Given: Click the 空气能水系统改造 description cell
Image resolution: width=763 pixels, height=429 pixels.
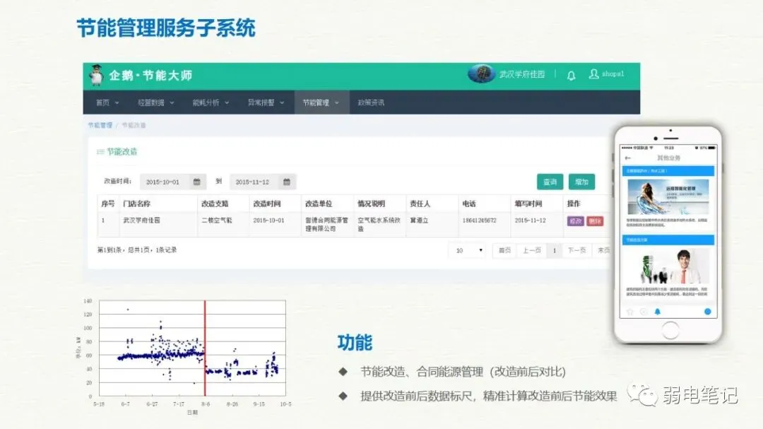Looking at the screenshot, I should [379, 225].
